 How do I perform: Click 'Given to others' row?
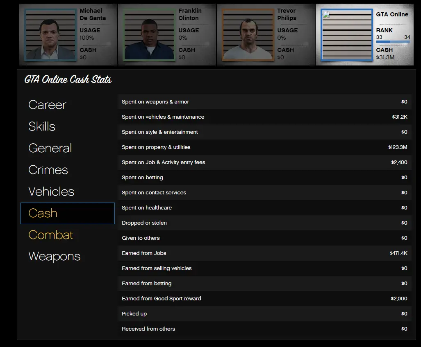pos(264,238)
